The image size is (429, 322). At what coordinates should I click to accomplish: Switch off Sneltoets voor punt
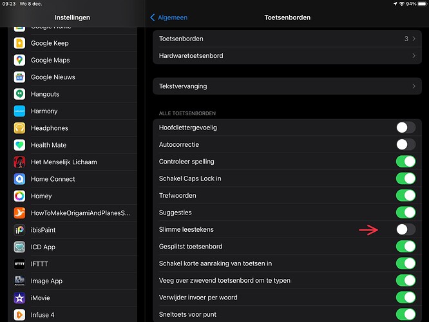click(x=406, y=314)
